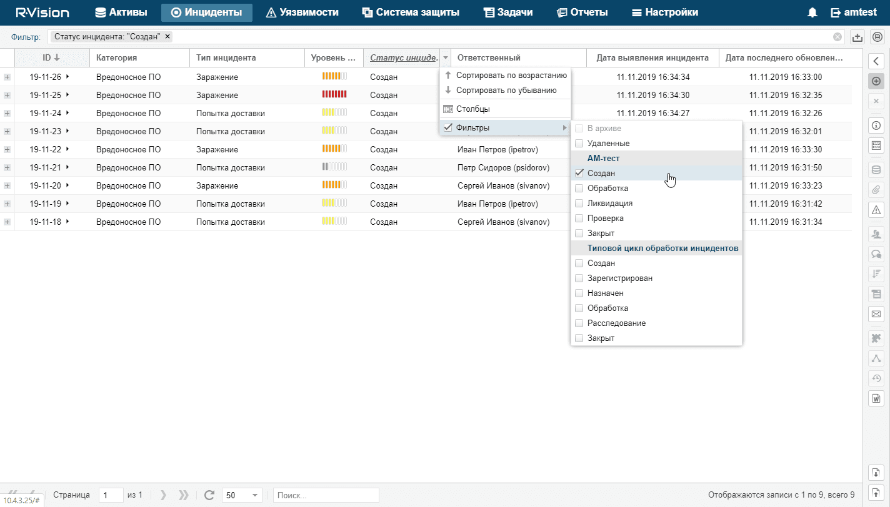Click the save filter icon beside filter bar
Image resolution: width=890 pixels, height=507 pixels.
877,37
